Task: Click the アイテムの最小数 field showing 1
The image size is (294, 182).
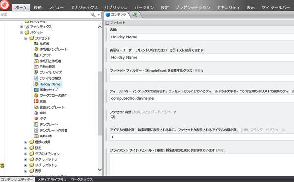Action: click(x=202, y=137)
